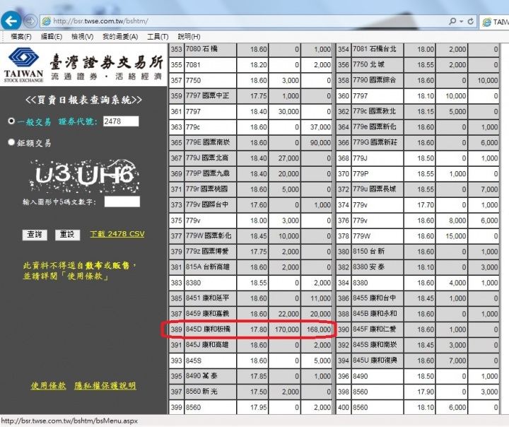
Task: Select the 鉅額交易 radio button
Action: pyautogui.click(x=11, y=142)
